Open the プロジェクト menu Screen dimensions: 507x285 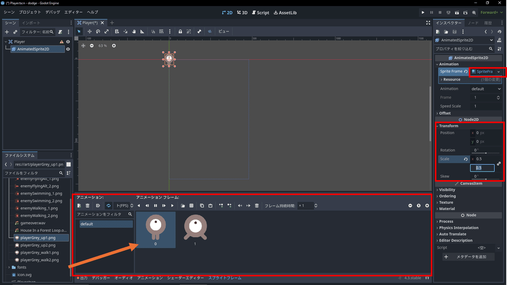coord(30,12)
